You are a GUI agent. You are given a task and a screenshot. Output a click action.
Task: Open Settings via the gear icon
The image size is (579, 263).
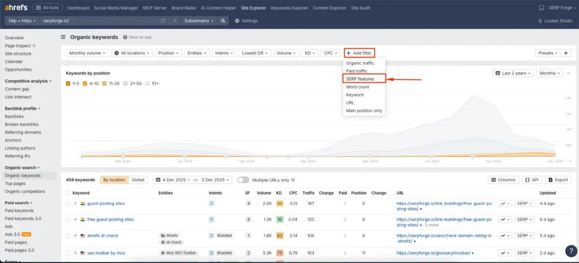pyautogui.click(x=237, y=21)
